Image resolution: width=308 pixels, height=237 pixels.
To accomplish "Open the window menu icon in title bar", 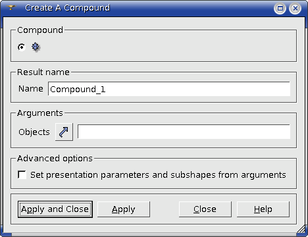I will tap(11, 8).
